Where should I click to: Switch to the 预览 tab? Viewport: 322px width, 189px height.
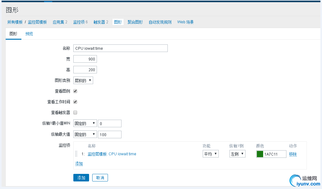point(29,34)
